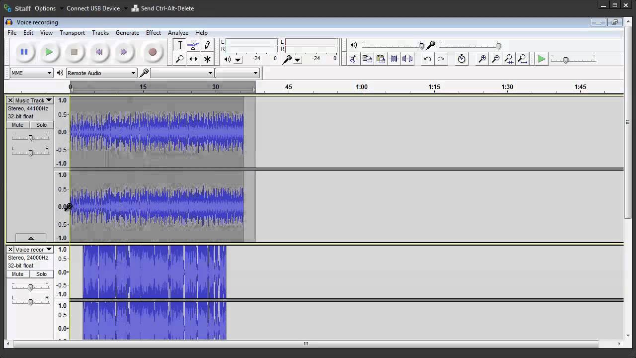Open the input device dropdown beside microphone
The width and height of the screenshot is (636, 358).
coord(182,73)
